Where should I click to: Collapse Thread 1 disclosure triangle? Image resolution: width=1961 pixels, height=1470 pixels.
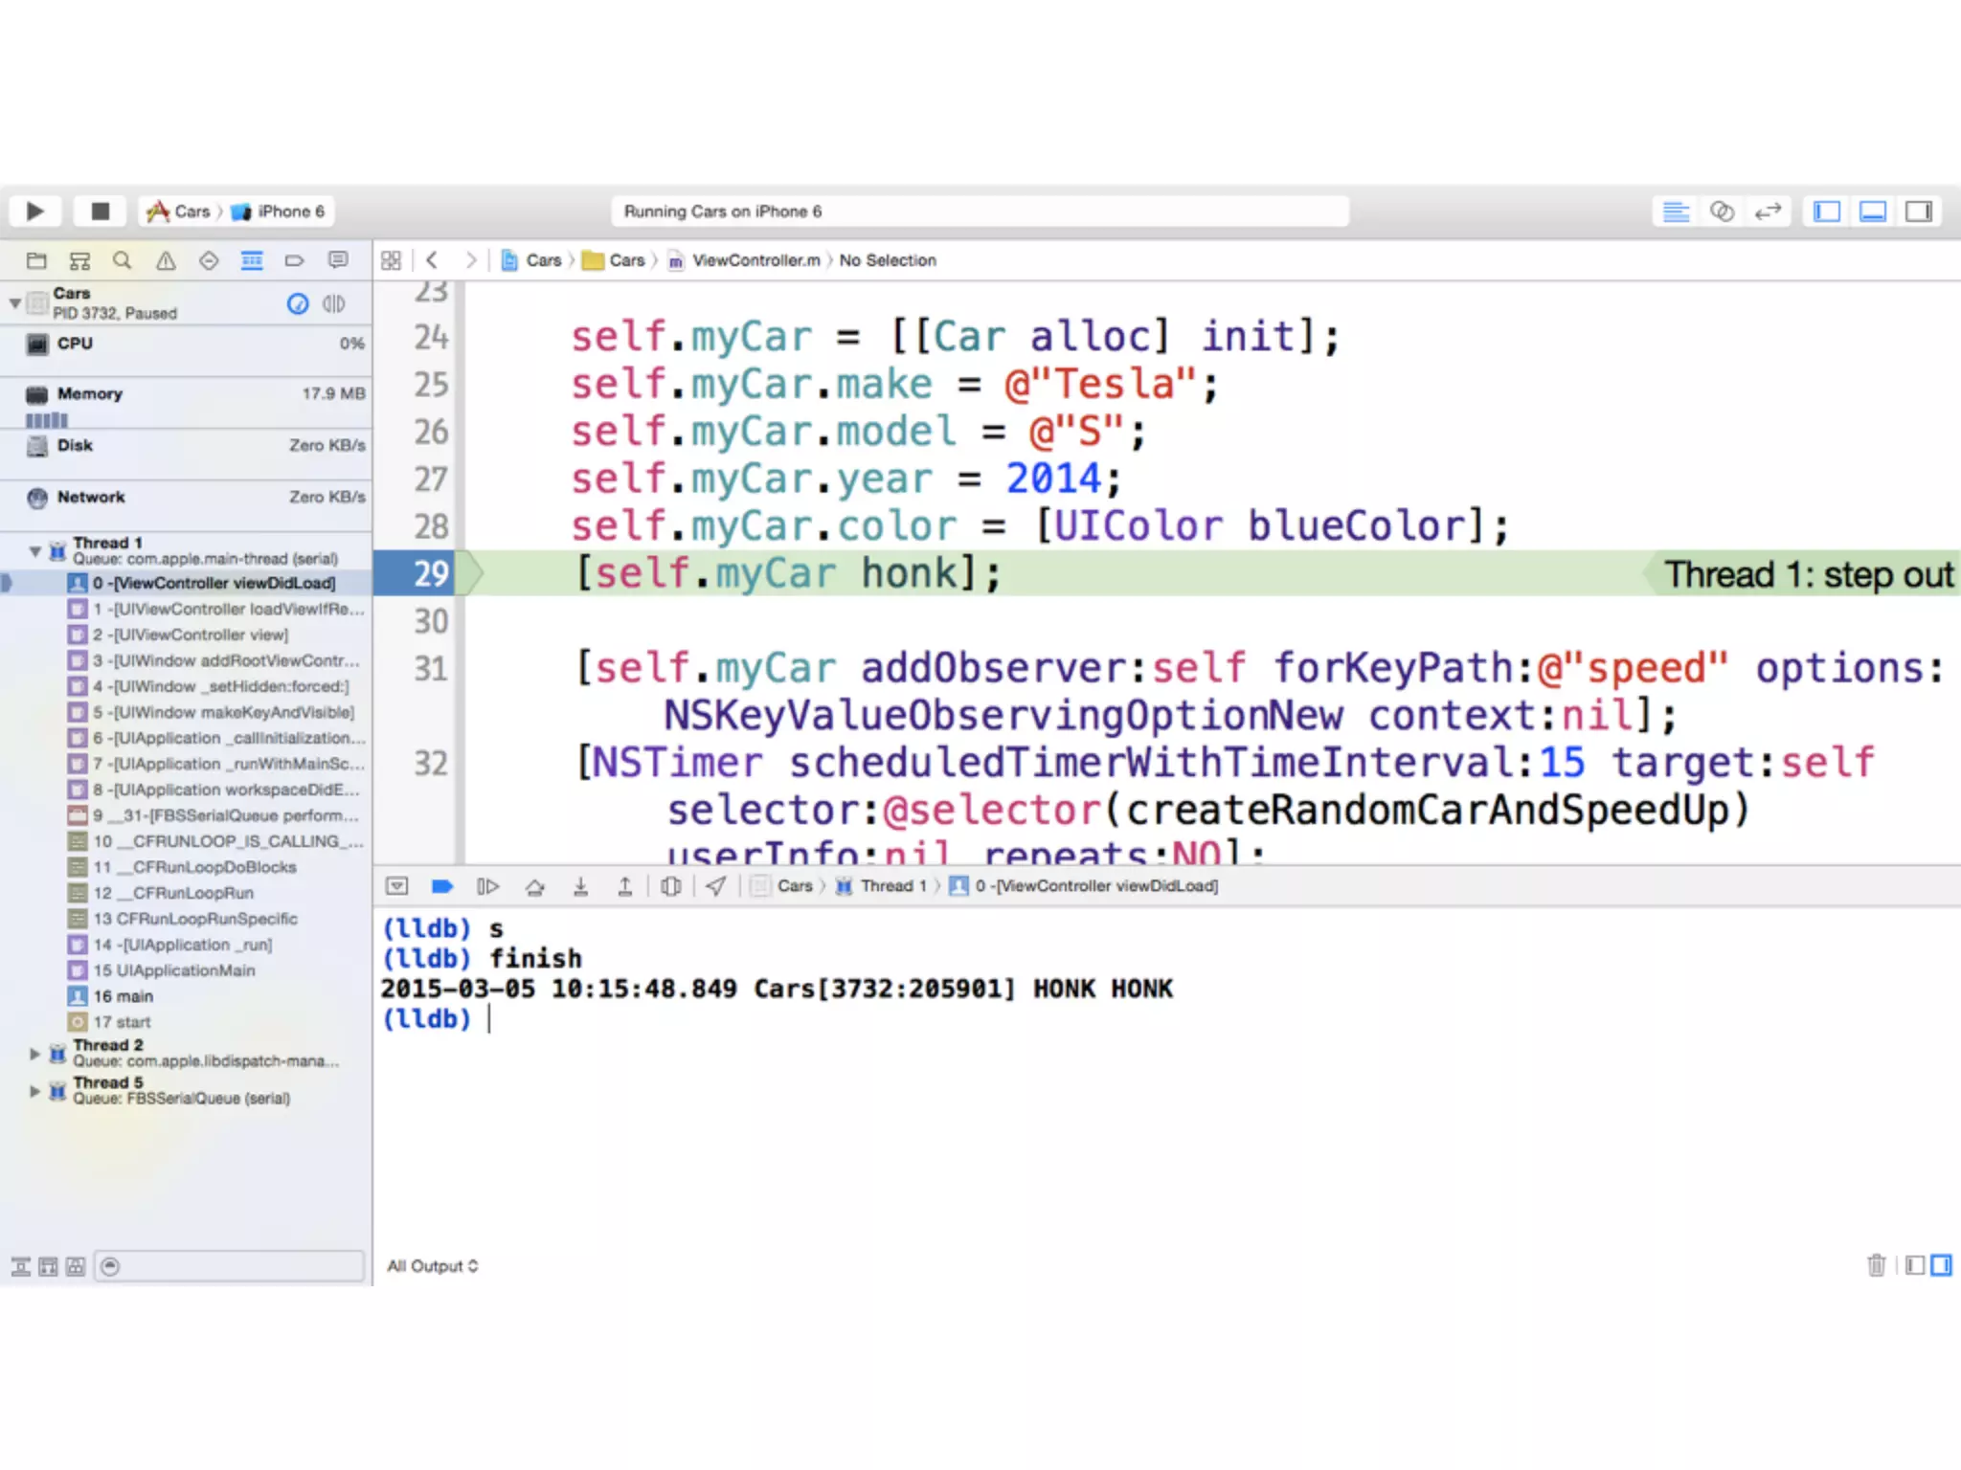tap(34, 550)
